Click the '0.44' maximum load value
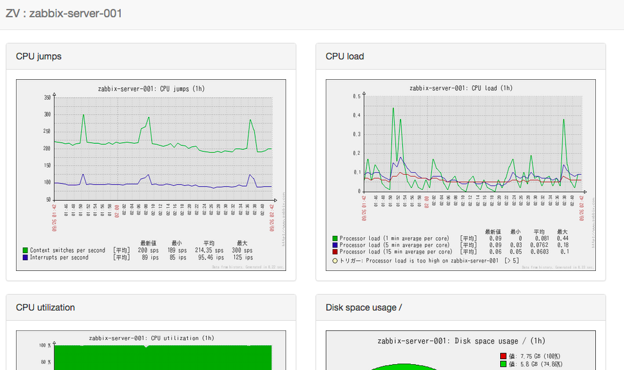The width and height of the screenshot is (624, 370). tap(563, 238)
